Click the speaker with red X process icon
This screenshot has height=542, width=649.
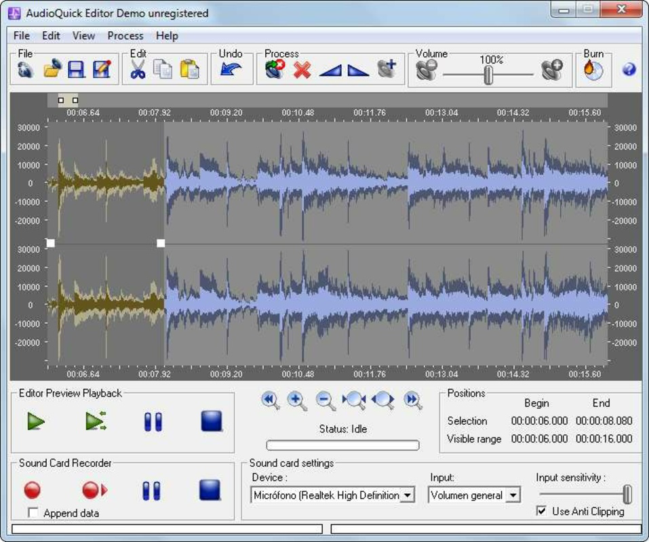[275, 69]
